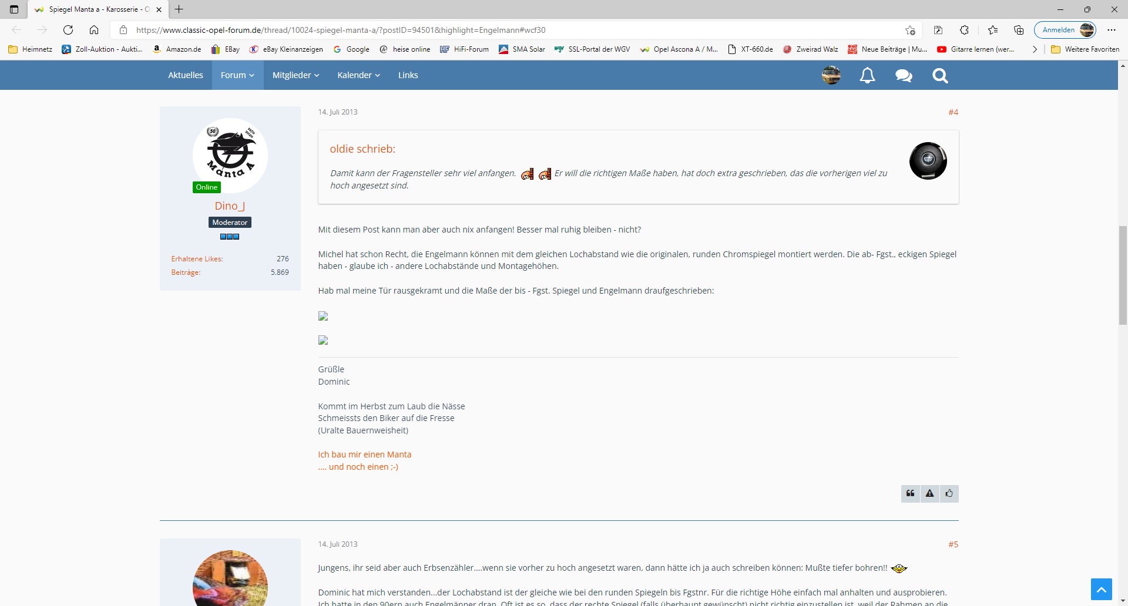
Task: Report post with warning triangle icon
Action: tap(930, 494)
